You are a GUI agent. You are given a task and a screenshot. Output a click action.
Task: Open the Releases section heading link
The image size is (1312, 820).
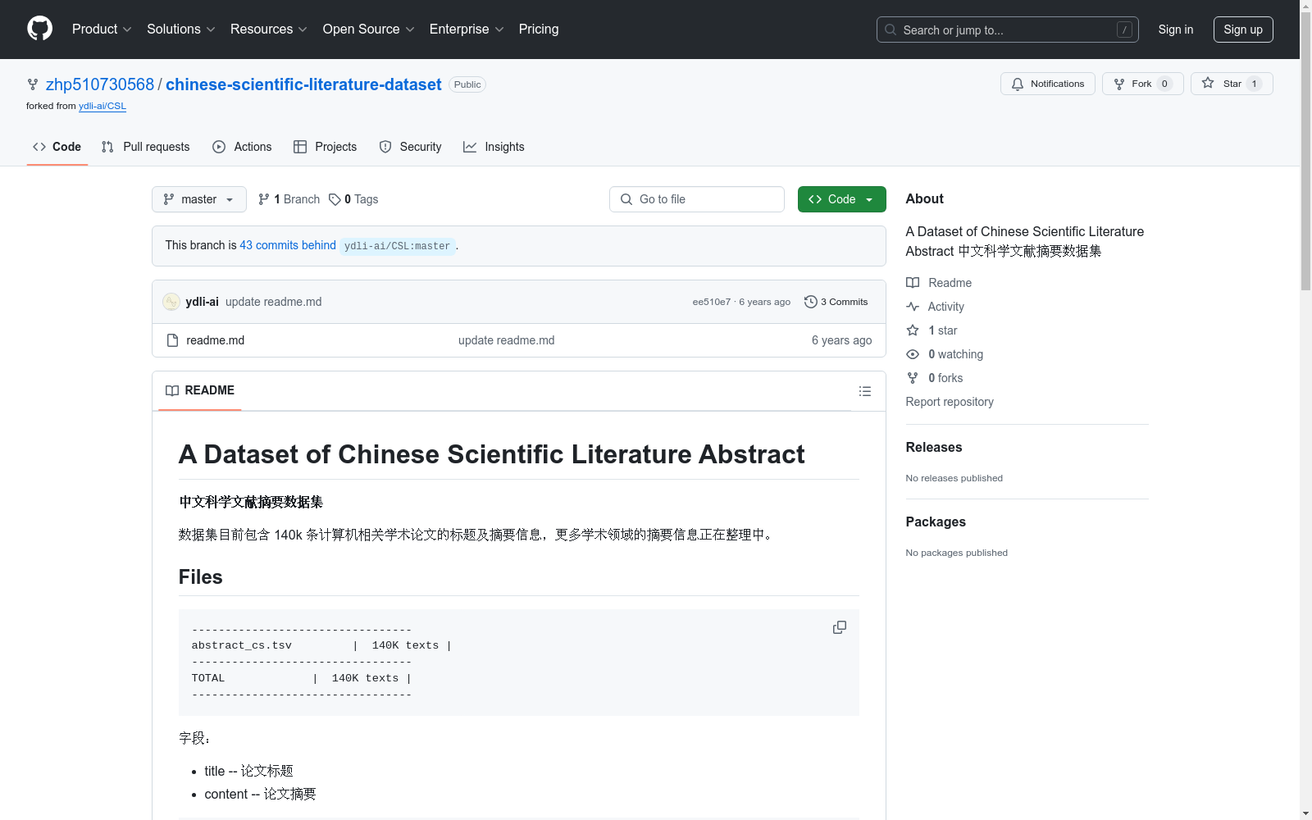934,447
